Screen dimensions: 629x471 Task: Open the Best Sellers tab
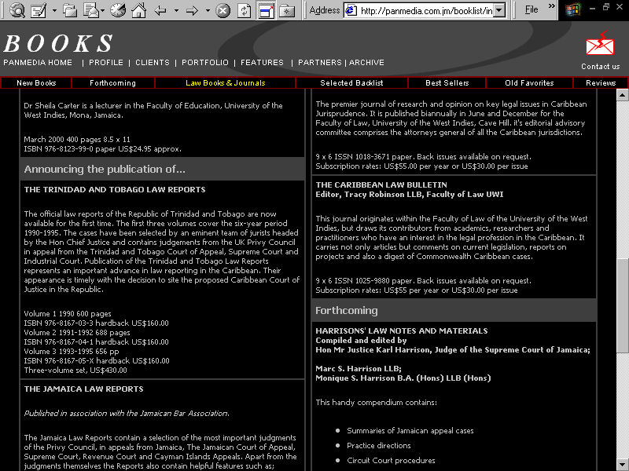(447, 82)
